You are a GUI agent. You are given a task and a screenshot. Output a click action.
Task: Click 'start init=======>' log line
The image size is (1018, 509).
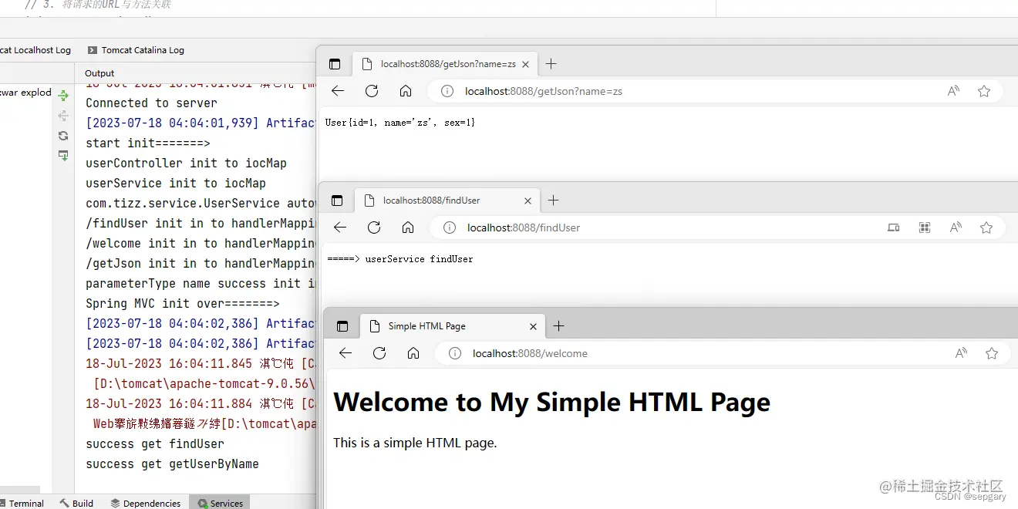pos(147,143)
